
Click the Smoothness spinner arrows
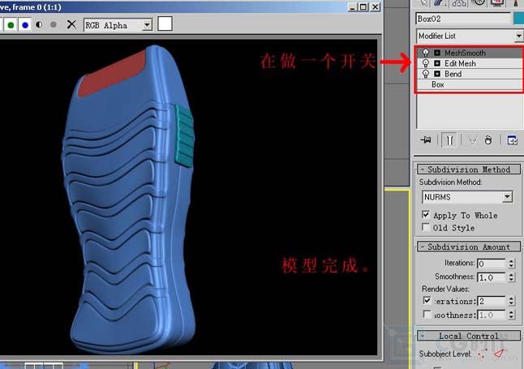pos(511,277)
